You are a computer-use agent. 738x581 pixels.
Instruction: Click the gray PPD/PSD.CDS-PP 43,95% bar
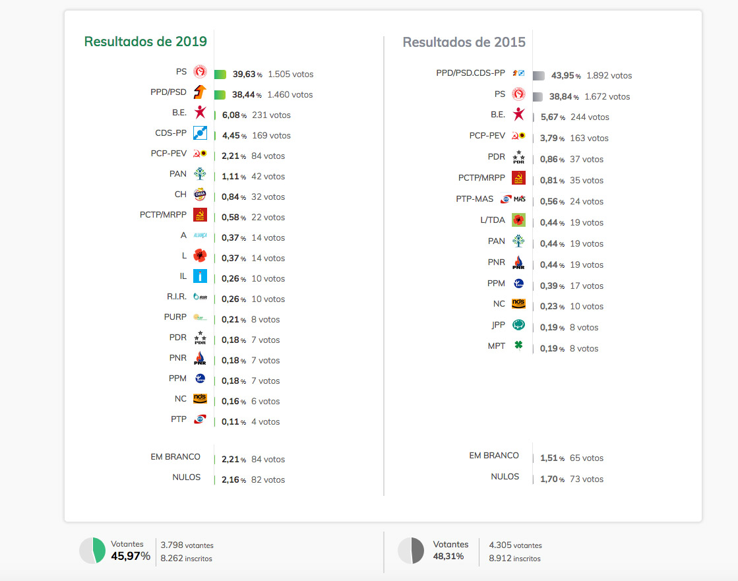click(539, 76)
